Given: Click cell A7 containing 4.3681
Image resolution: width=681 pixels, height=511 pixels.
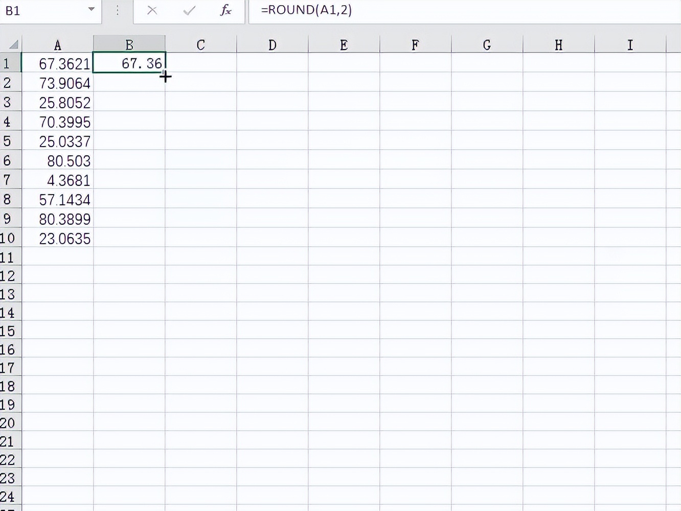Looking at the screenshot, I should [x=57, y=179].
